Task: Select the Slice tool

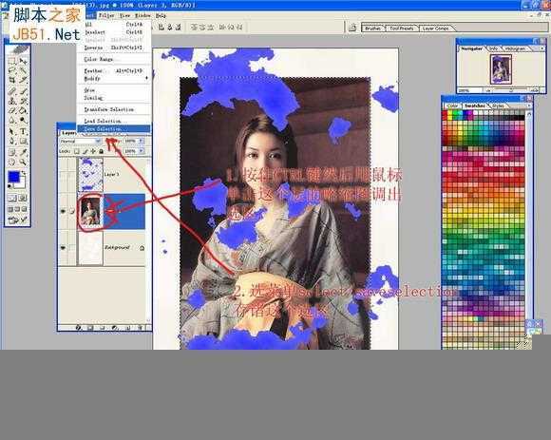Action: tap(23, 81)
